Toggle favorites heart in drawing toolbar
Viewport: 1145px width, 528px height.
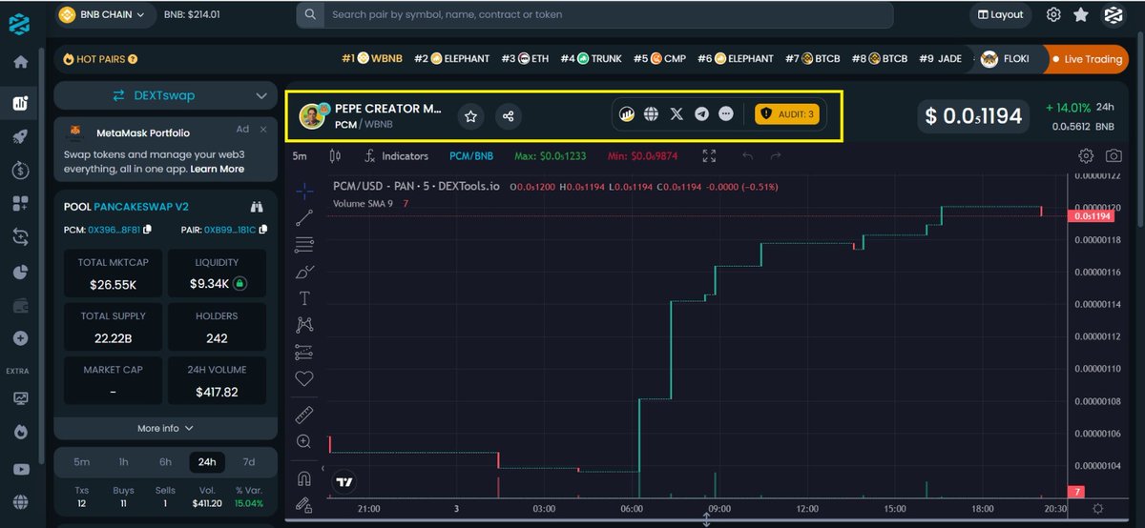[x=304, y=378]
